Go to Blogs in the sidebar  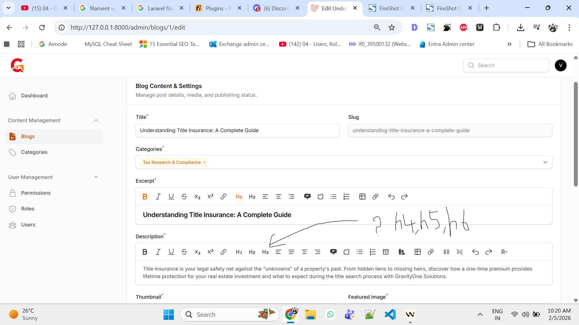pos(54,136)
